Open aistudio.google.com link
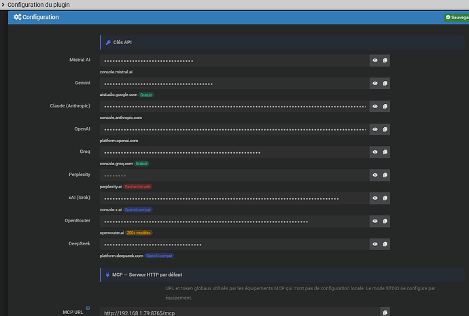Viewport: 469px width, 316px height. click(118, 94)
